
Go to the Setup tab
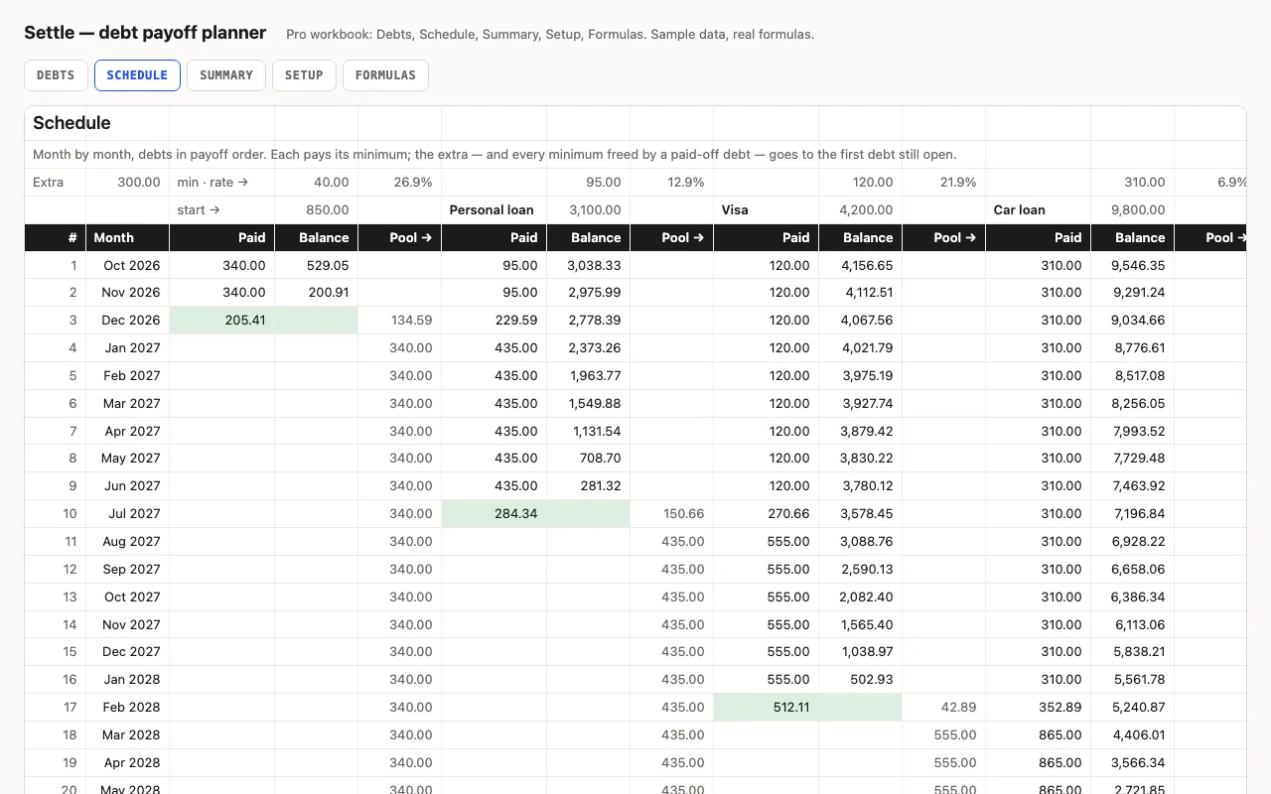[x=304, y=75]
